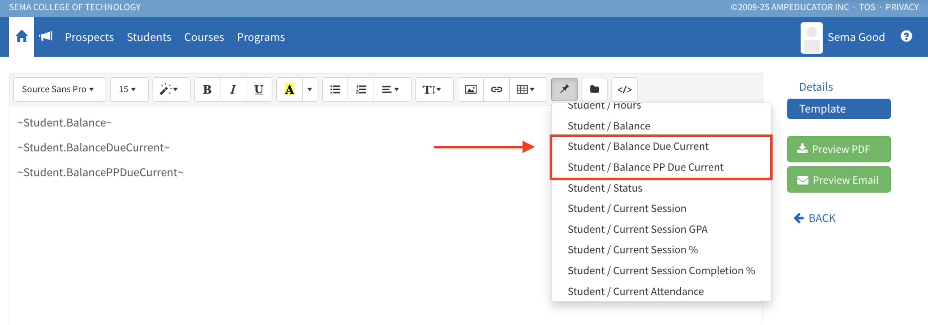Click the insert link chain icon
The width and height of the screenshot is (928, 325).
pyautogui.click(x=496, y=90)
